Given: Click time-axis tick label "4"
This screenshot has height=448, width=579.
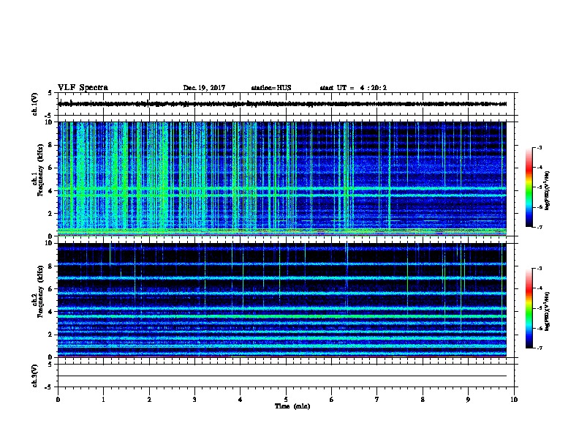Looking at the screenshot, I should [x=241, y=399].
